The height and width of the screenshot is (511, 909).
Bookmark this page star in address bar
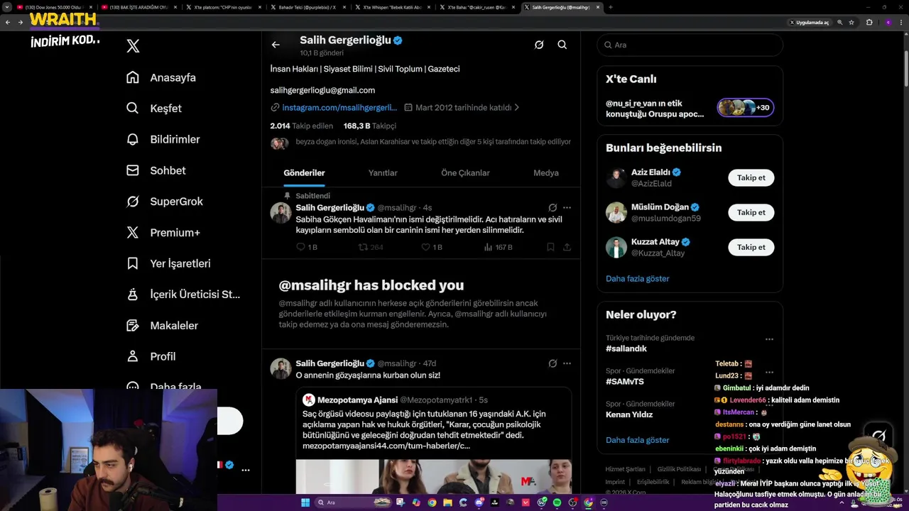pyautogui.click(x=851, y=22)
